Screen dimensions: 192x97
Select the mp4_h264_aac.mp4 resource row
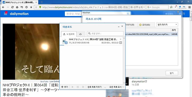(x=151, y=34)
